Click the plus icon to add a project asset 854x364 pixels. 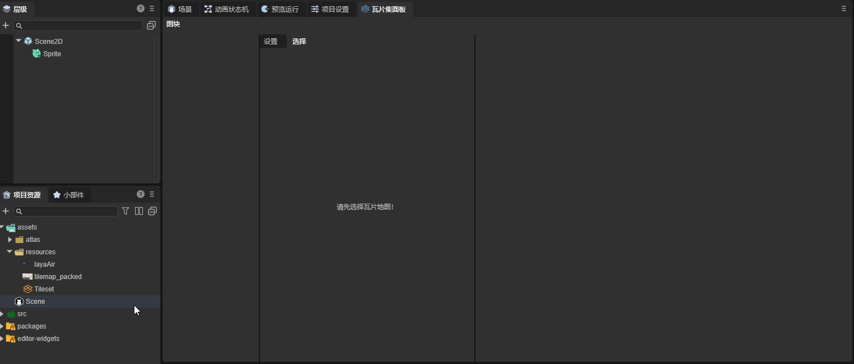click(x=6, y=211)
